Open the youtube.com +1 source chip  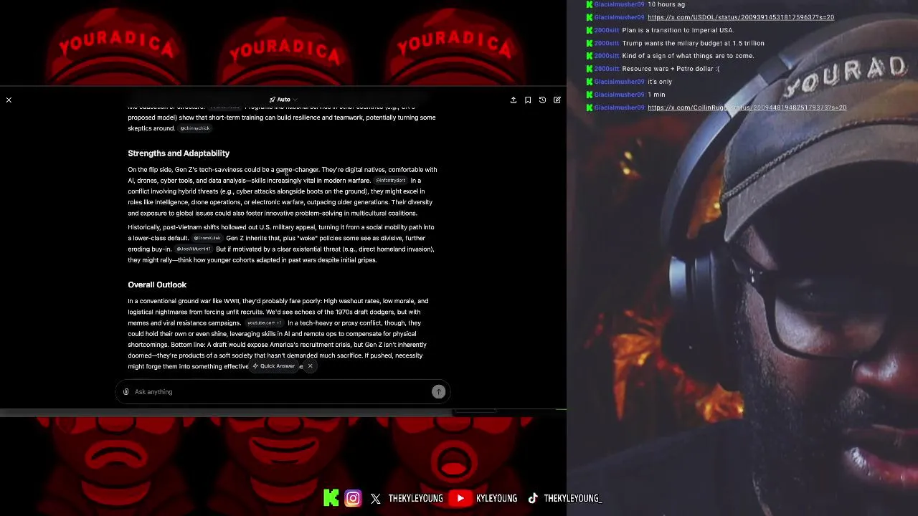pos(265,323)
